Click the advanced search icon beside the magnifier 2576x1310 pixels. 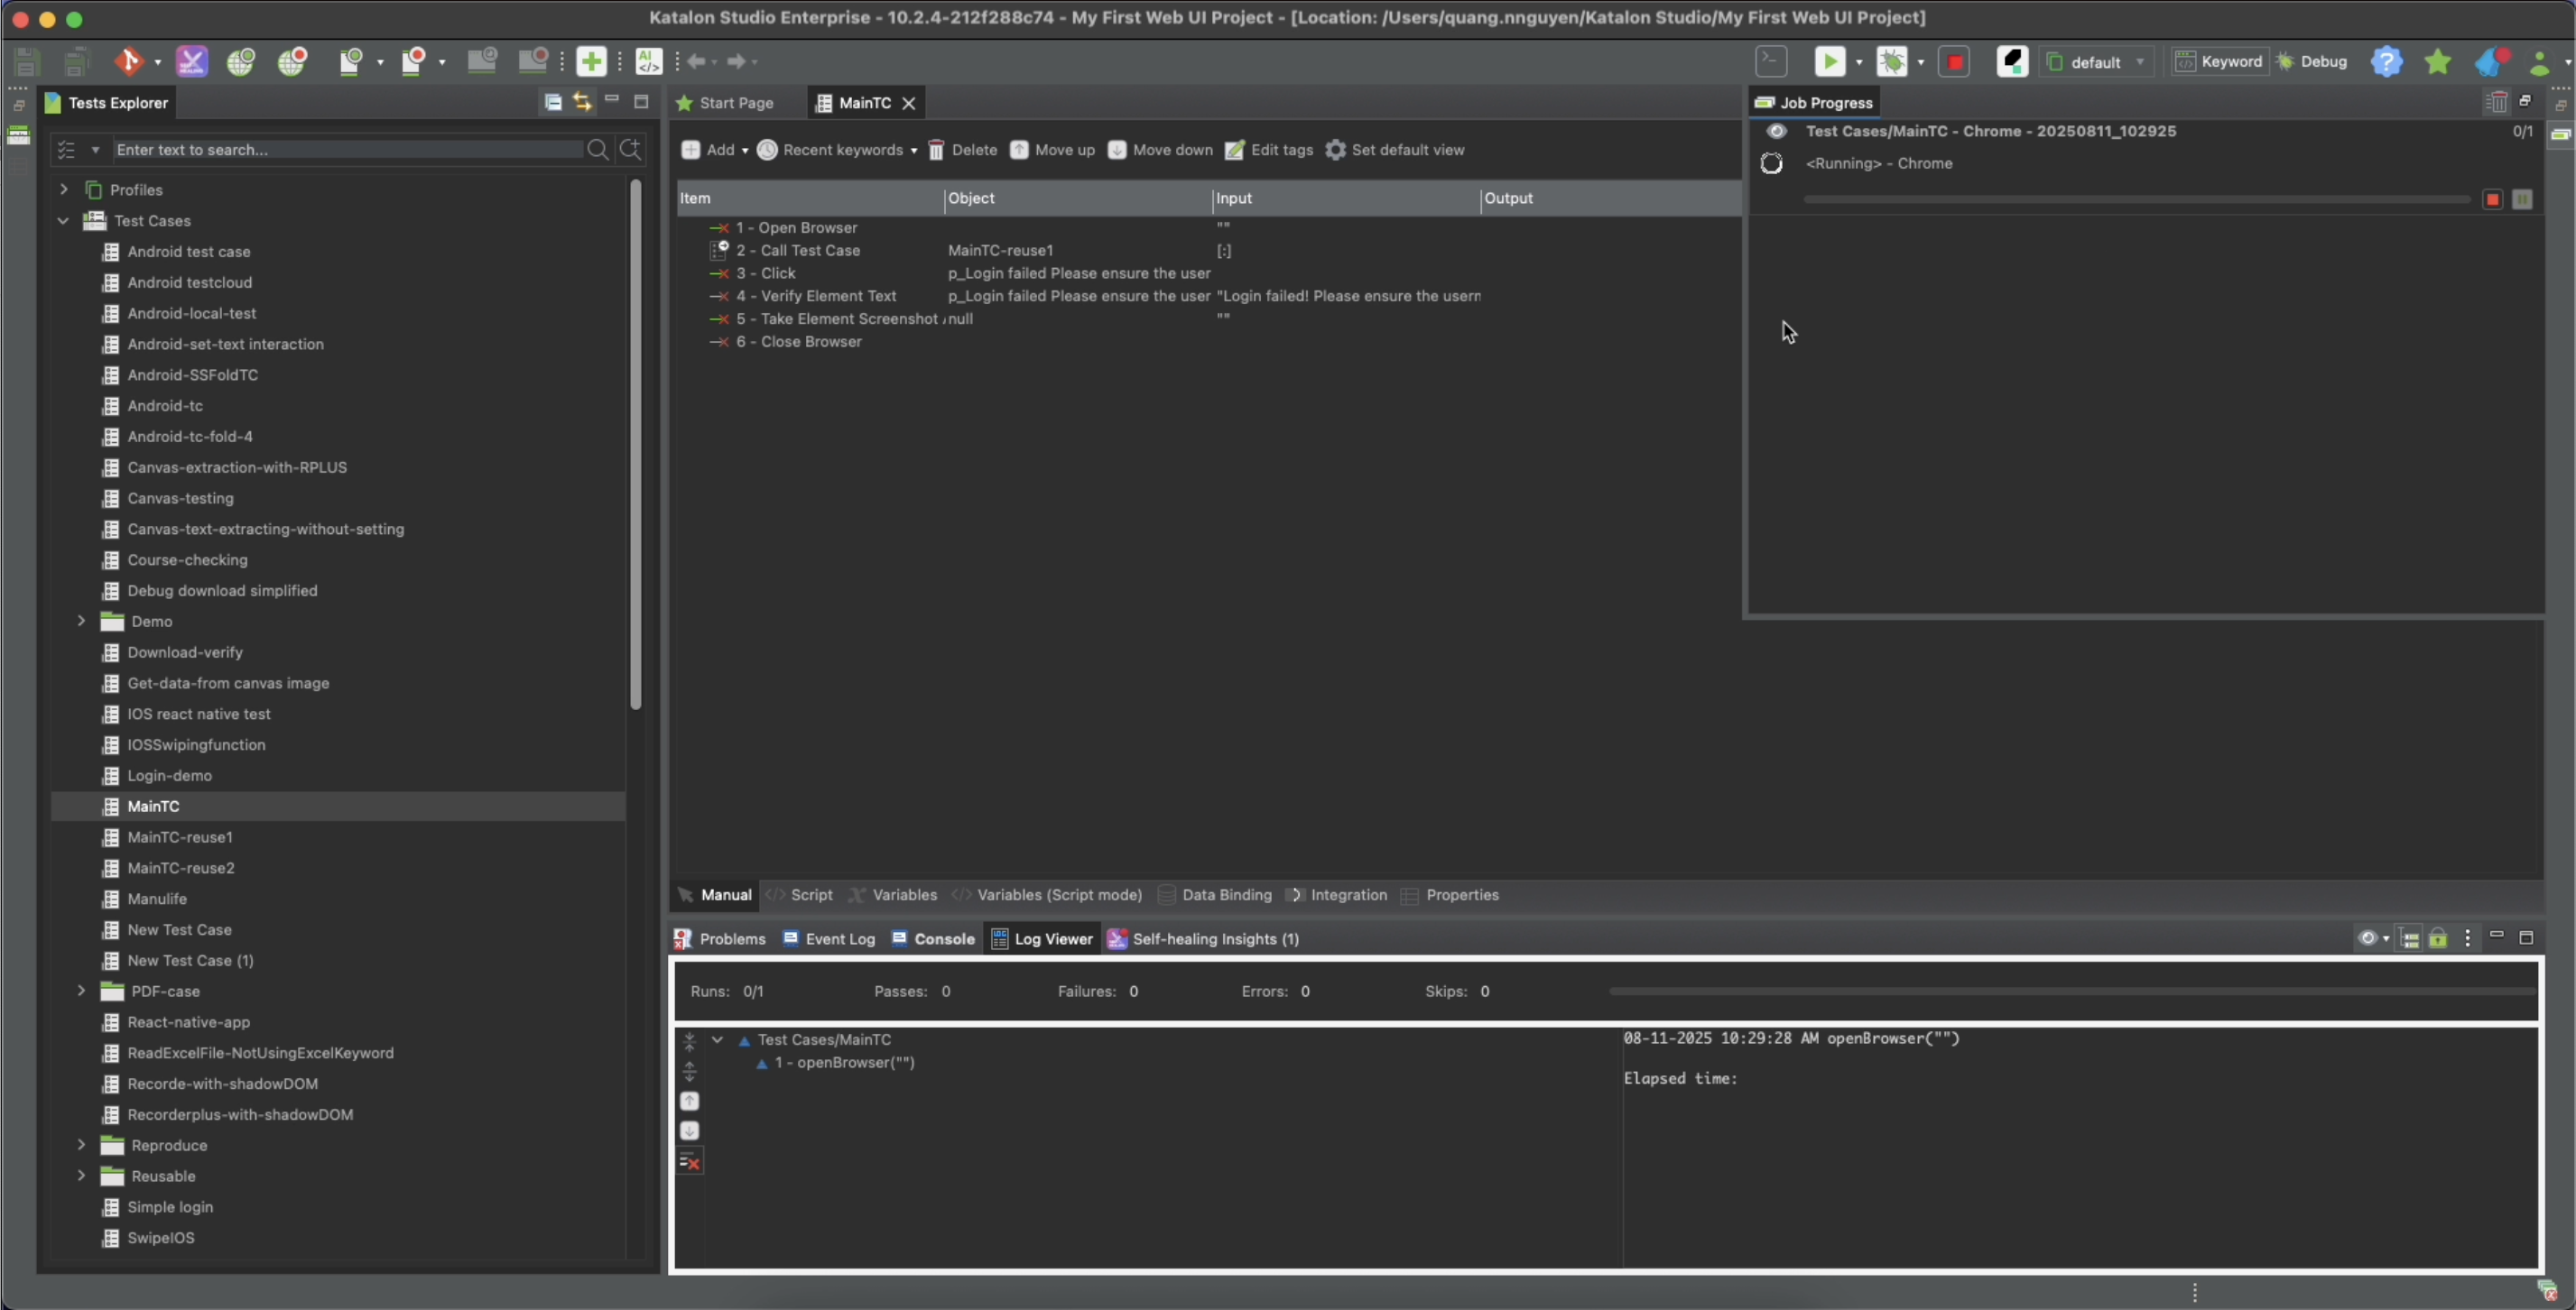631,150
